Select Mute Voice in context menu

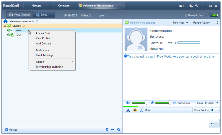[43, 50]
